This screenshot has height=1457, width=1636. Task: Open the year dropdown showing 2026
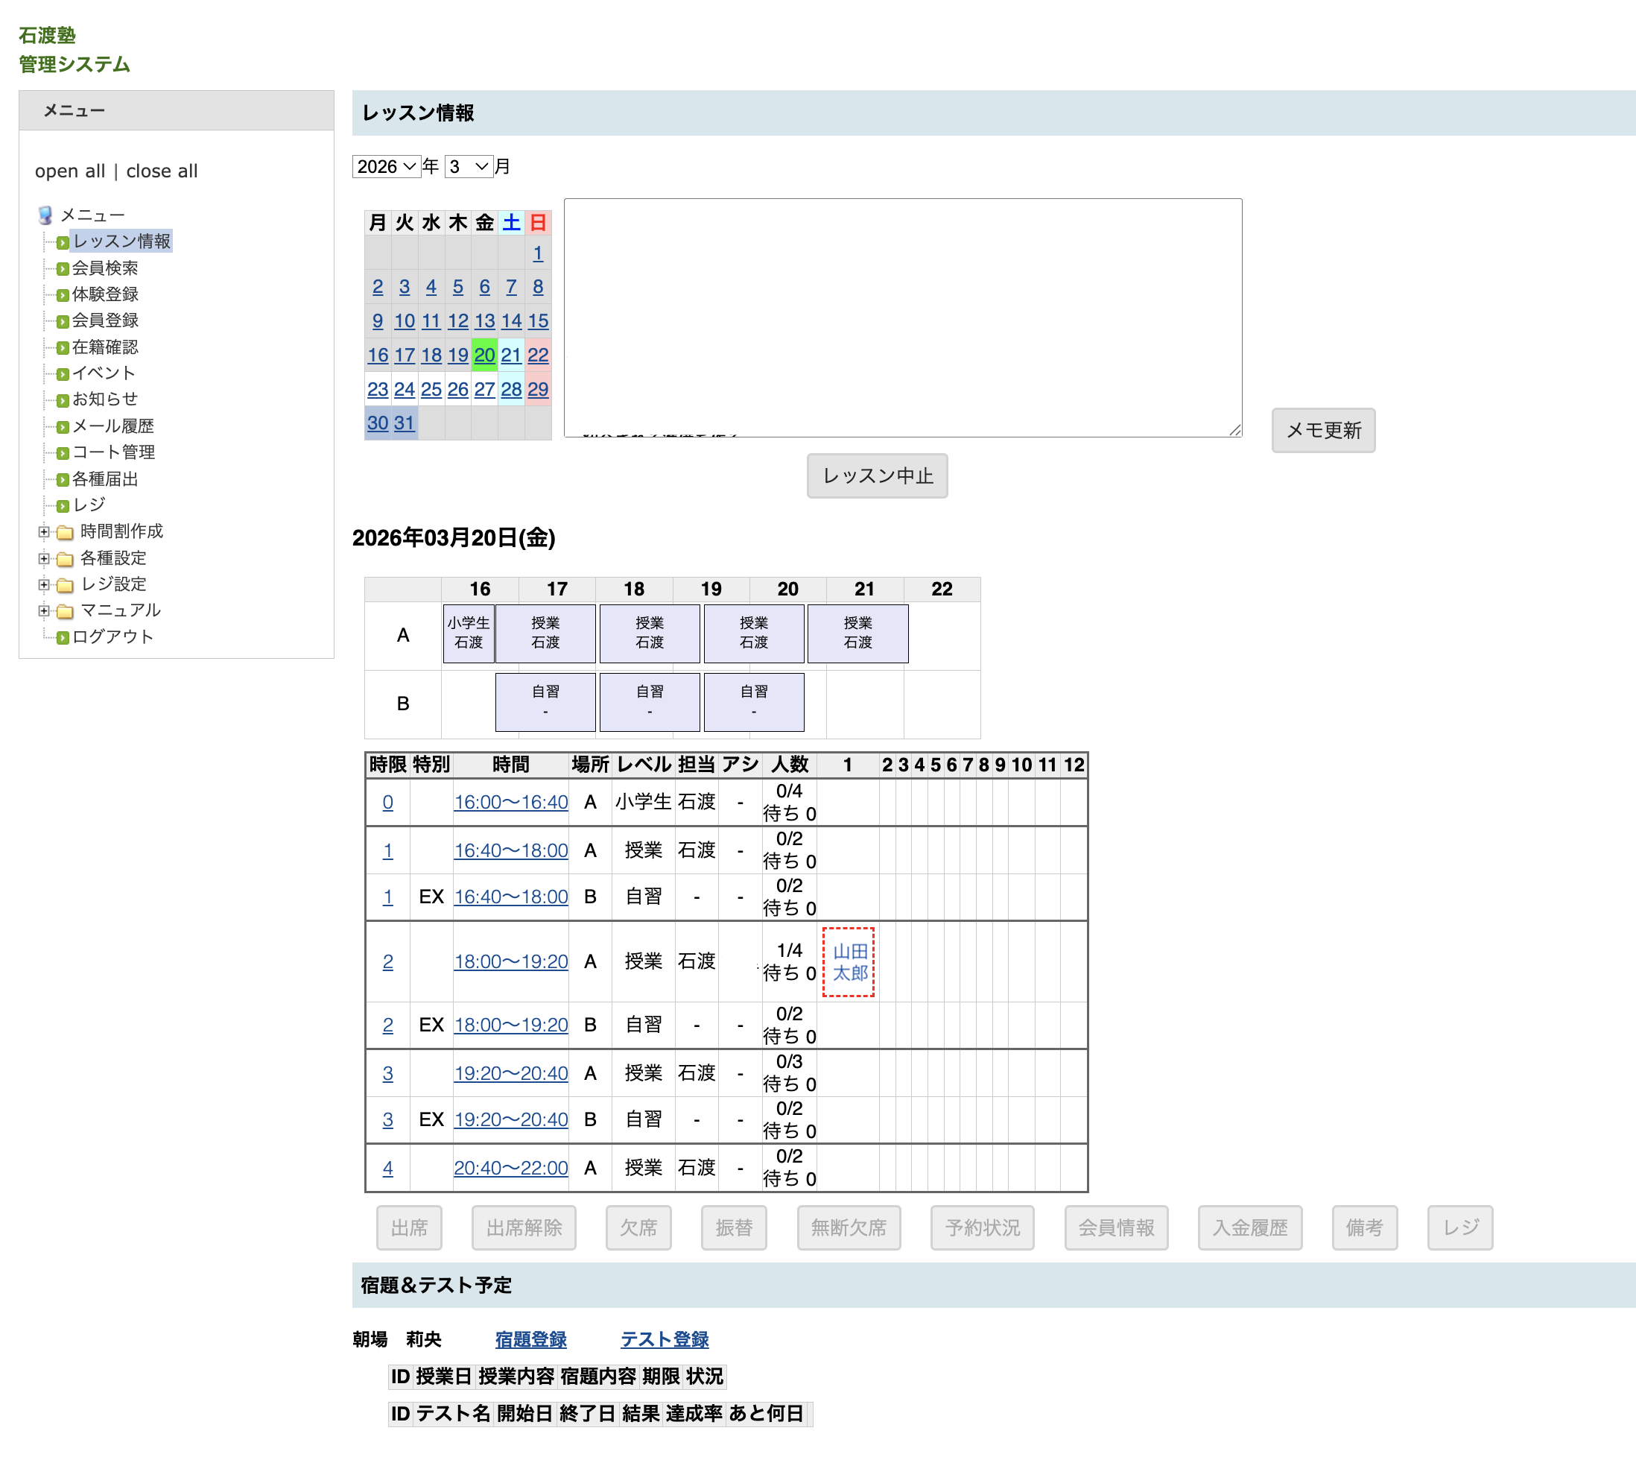387,166
